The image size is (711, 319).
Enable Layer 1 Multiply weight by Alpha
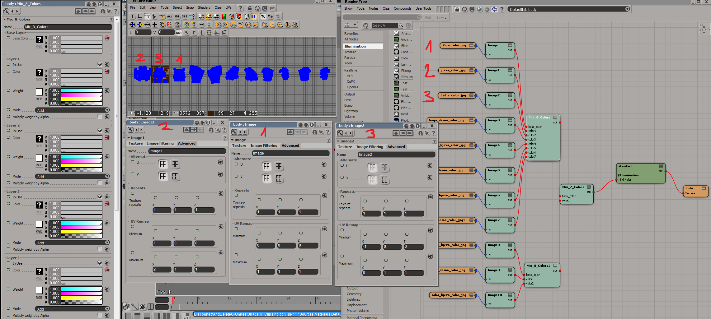[100, 117]
